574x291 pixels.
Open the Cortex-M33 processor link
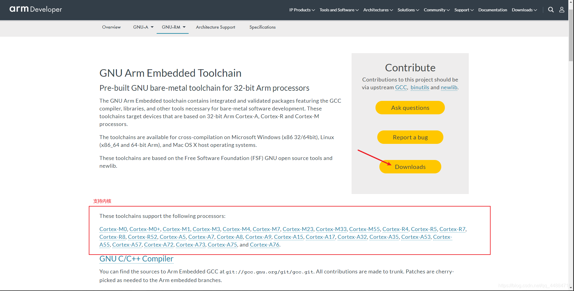coord(331,229)
